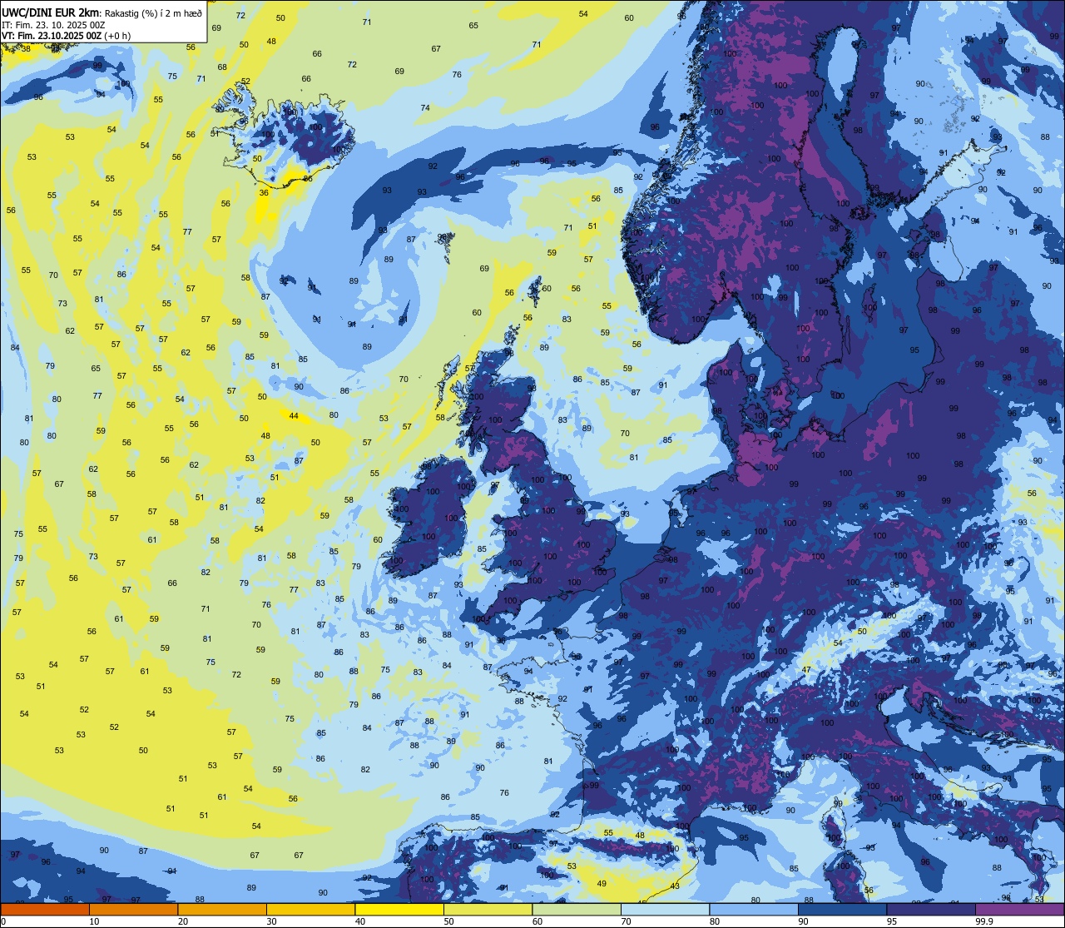Click the humidity value "47" over the Alps
The width and height of the screenshot is (1065, 928).
(806, 670)
